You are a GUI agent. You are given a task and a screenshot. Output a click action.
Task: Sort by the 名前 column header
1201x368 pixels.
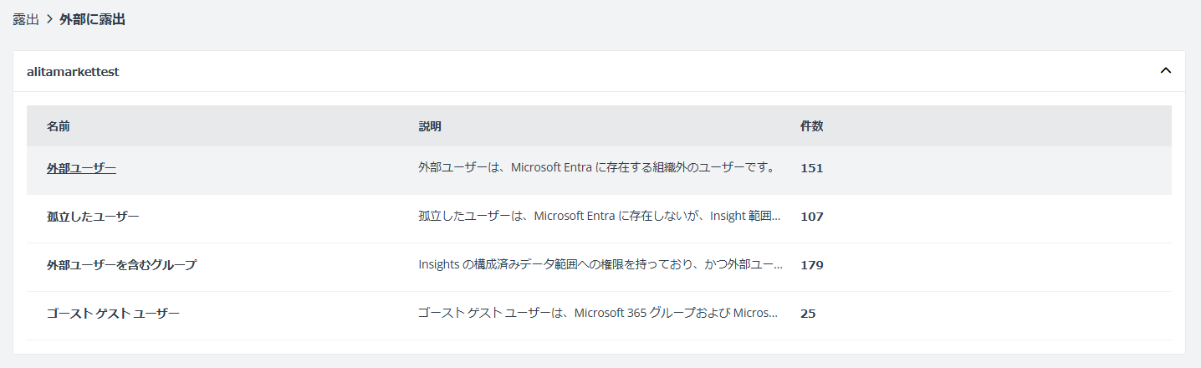coord(59,126)
